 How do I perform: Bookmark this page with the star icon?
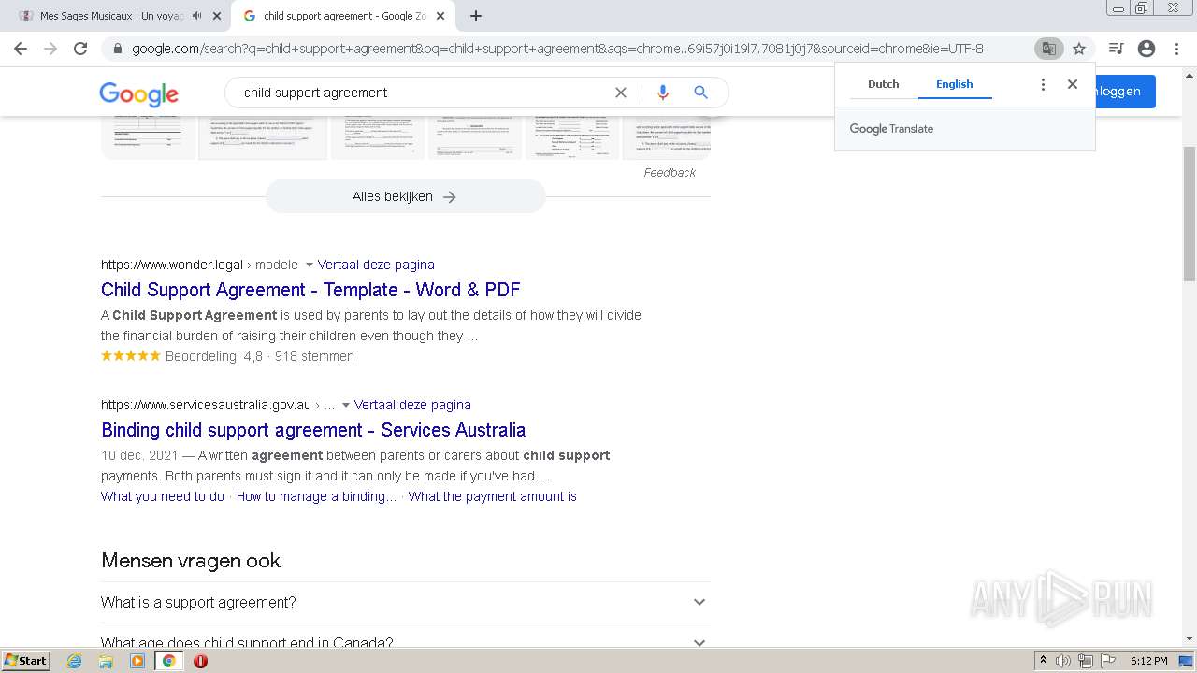coord(1079,49)
